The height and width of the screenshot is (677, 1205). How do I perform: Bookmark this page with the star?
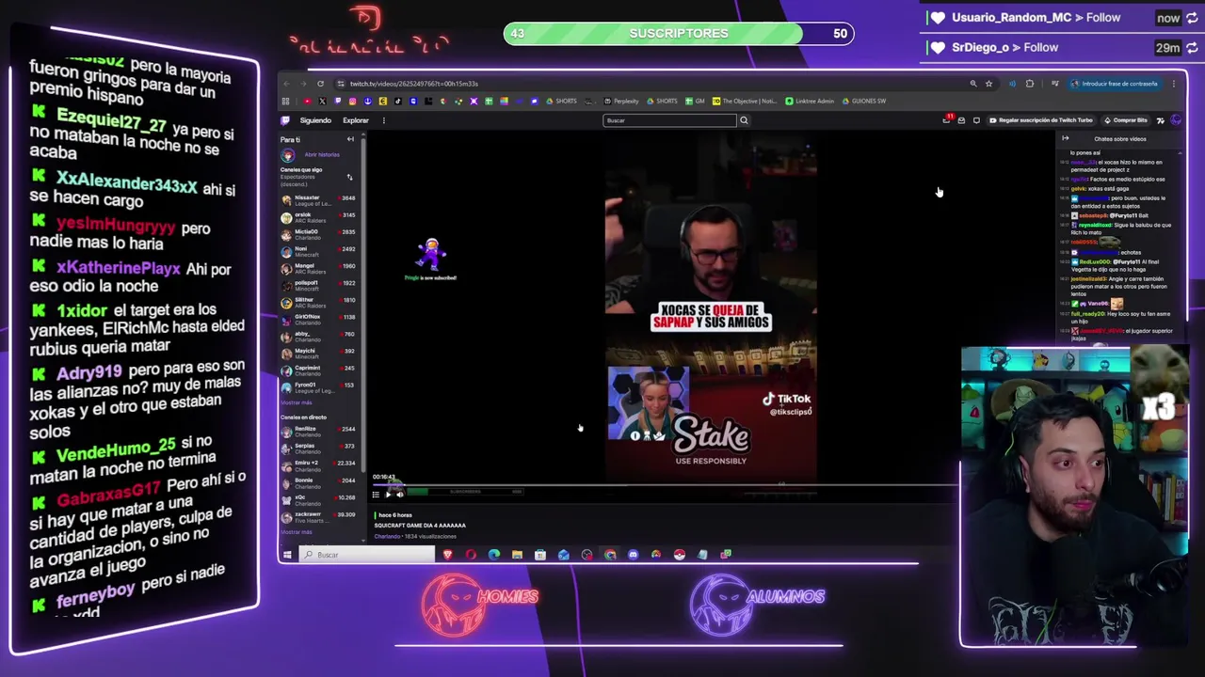tap(988, 84)
